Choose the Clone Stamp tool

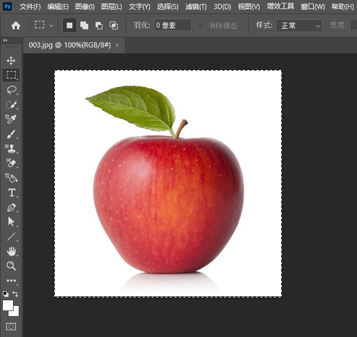pyautogui.click(x=11, y=148)
